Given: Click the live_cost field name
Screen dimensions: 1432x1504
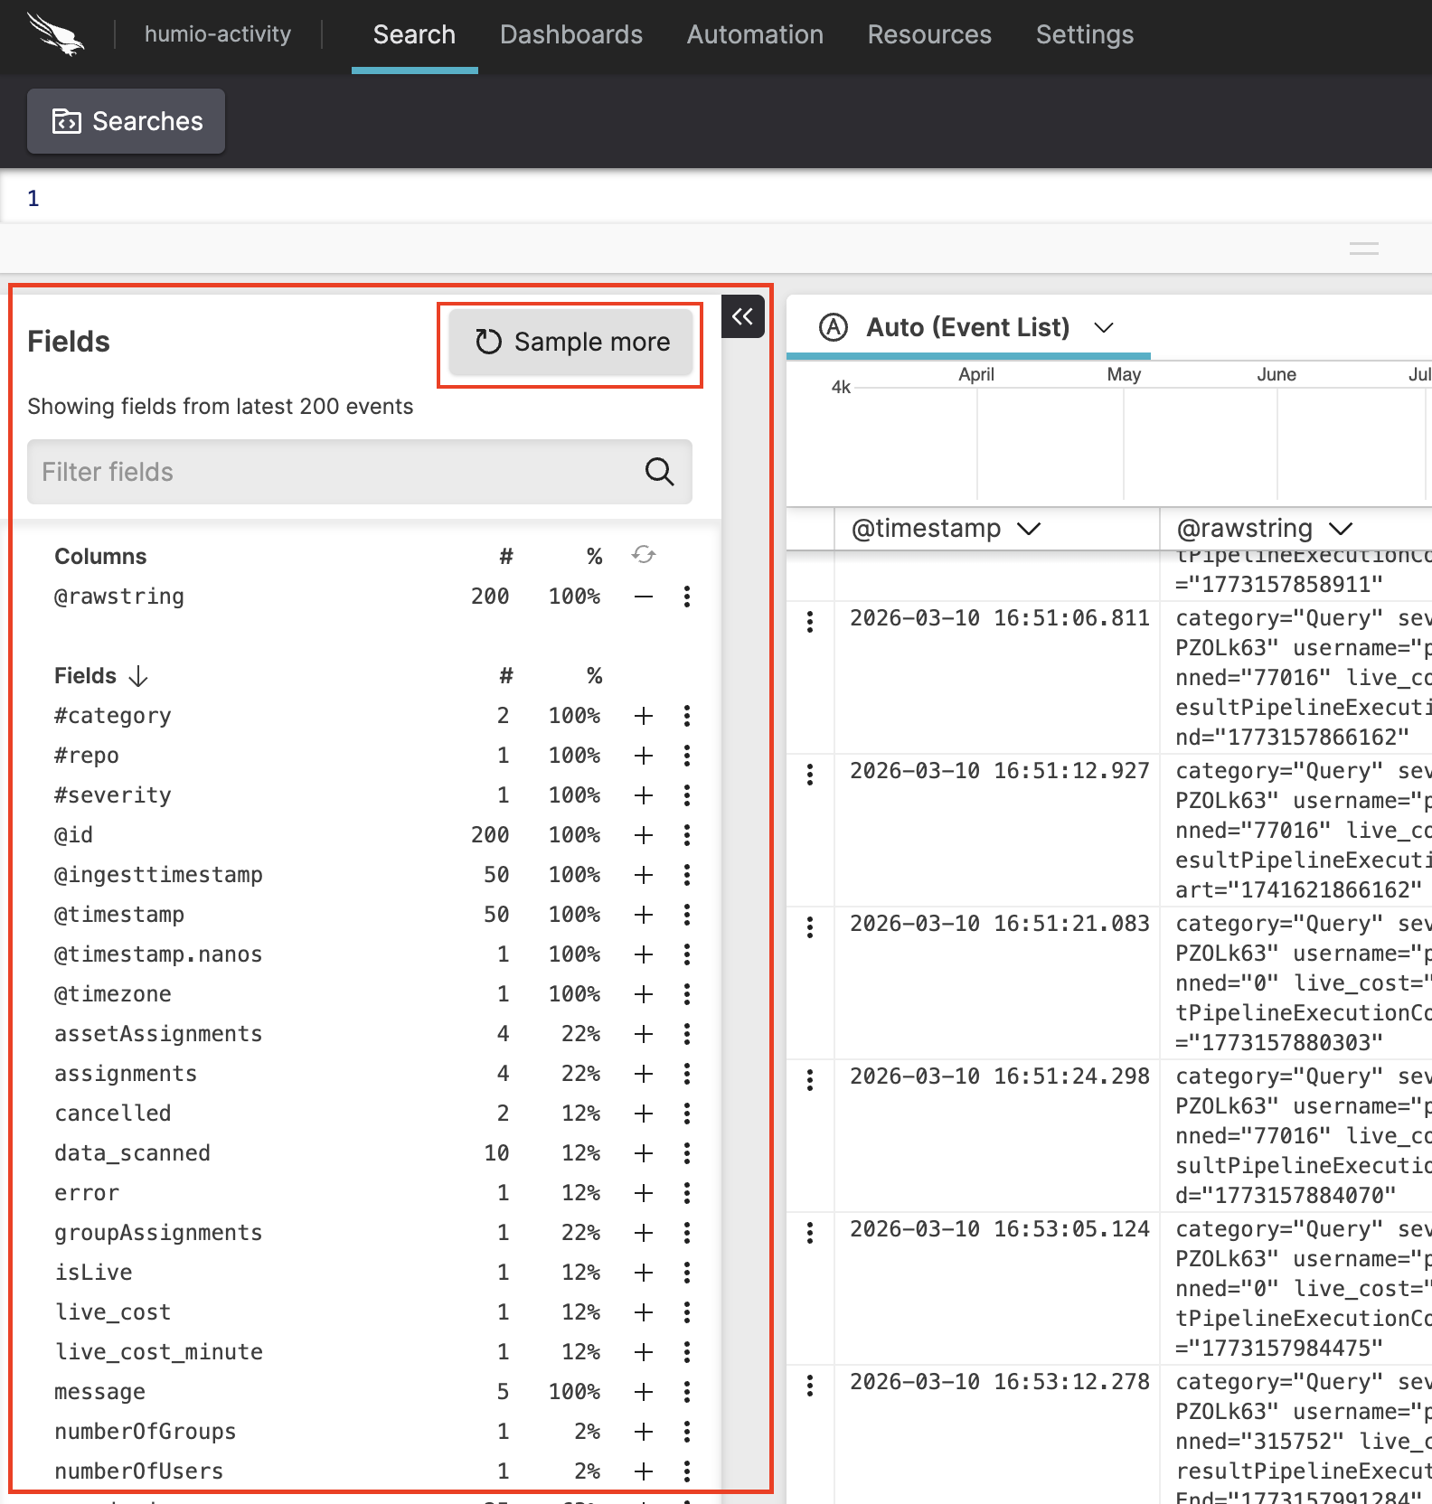Looking at the screenshot, I should 112,1312.
